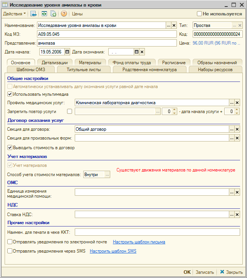Clear the Наименование field with X button
Screen dimensions: 247x278
click(x=174, y=25)
